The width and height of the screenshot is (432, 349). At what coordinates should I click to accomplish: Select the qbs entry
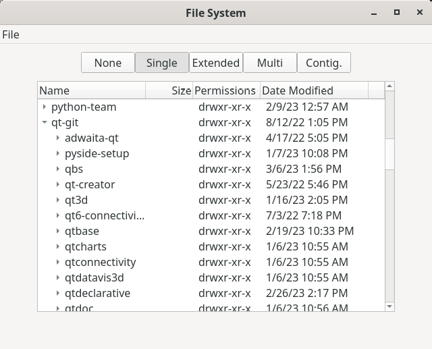pos(74,169)
